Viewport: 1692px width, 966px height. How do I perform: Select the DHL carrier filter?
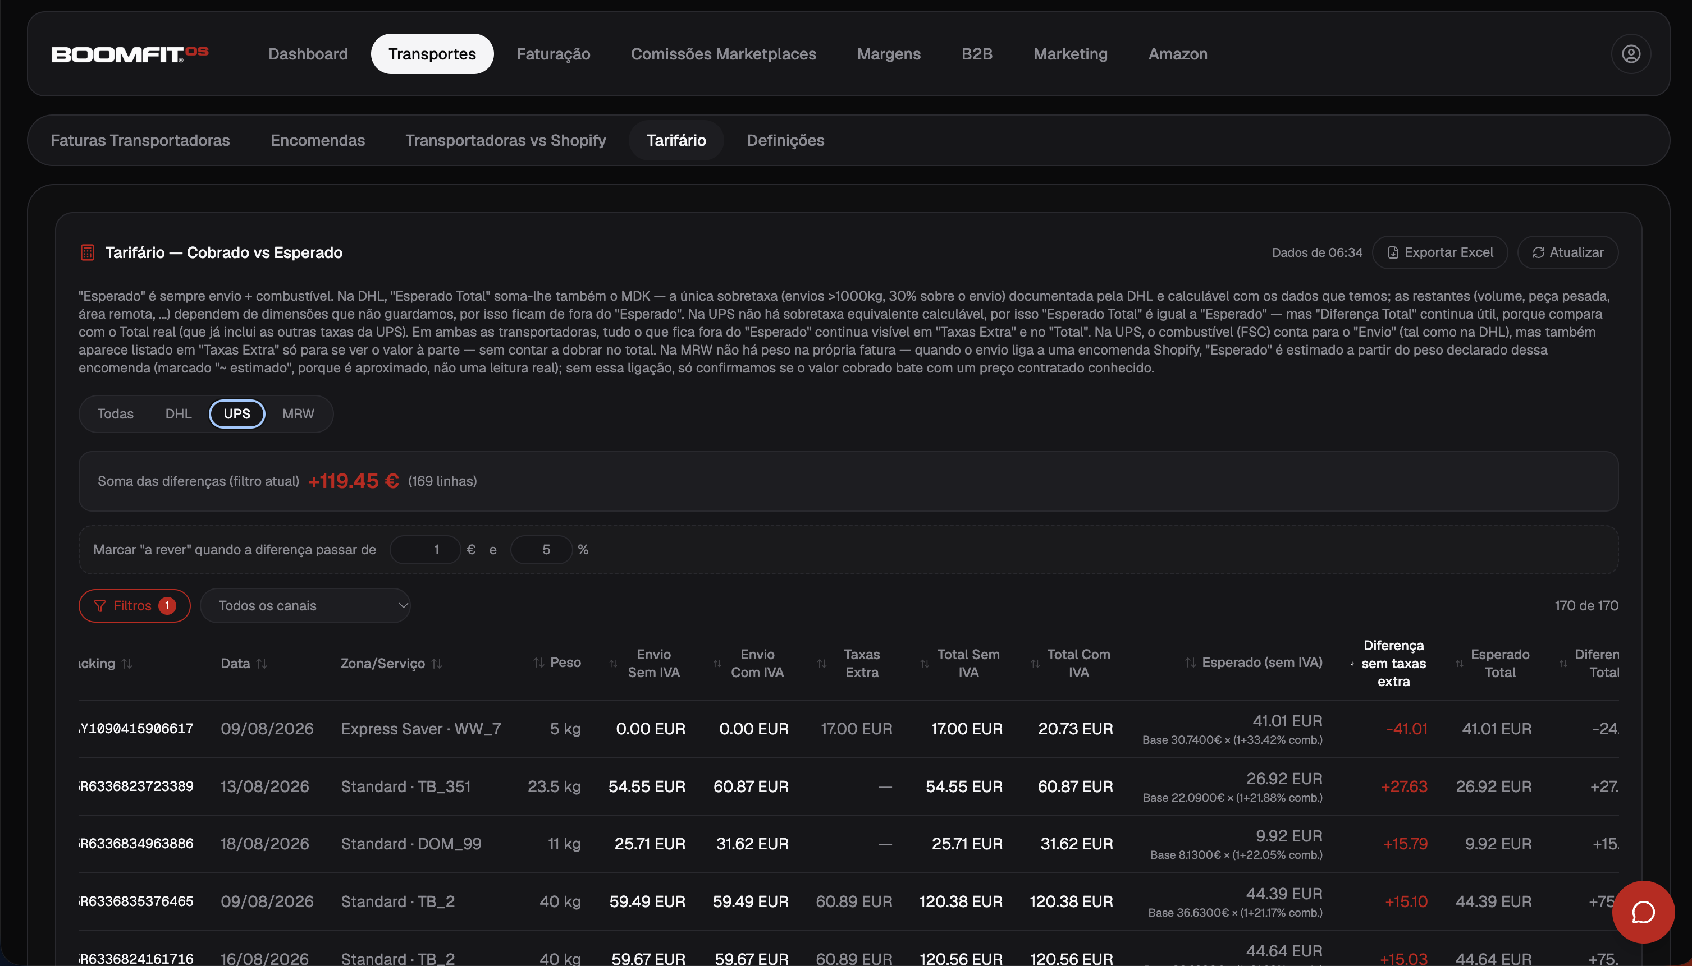pos(178,413)
